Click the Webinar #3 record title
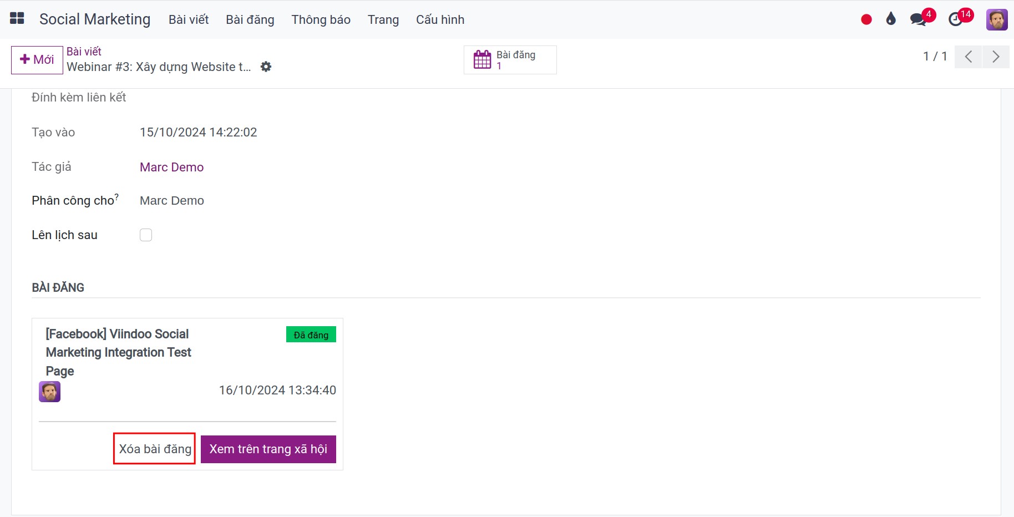This screenshot has width=1014, height=517. click(159, 67)
